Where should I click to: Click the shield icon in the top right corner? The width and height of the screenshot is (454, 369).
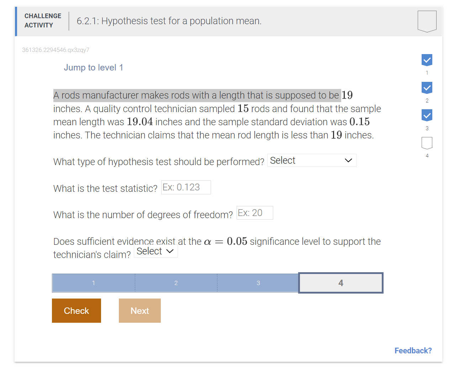pos(427,21)
